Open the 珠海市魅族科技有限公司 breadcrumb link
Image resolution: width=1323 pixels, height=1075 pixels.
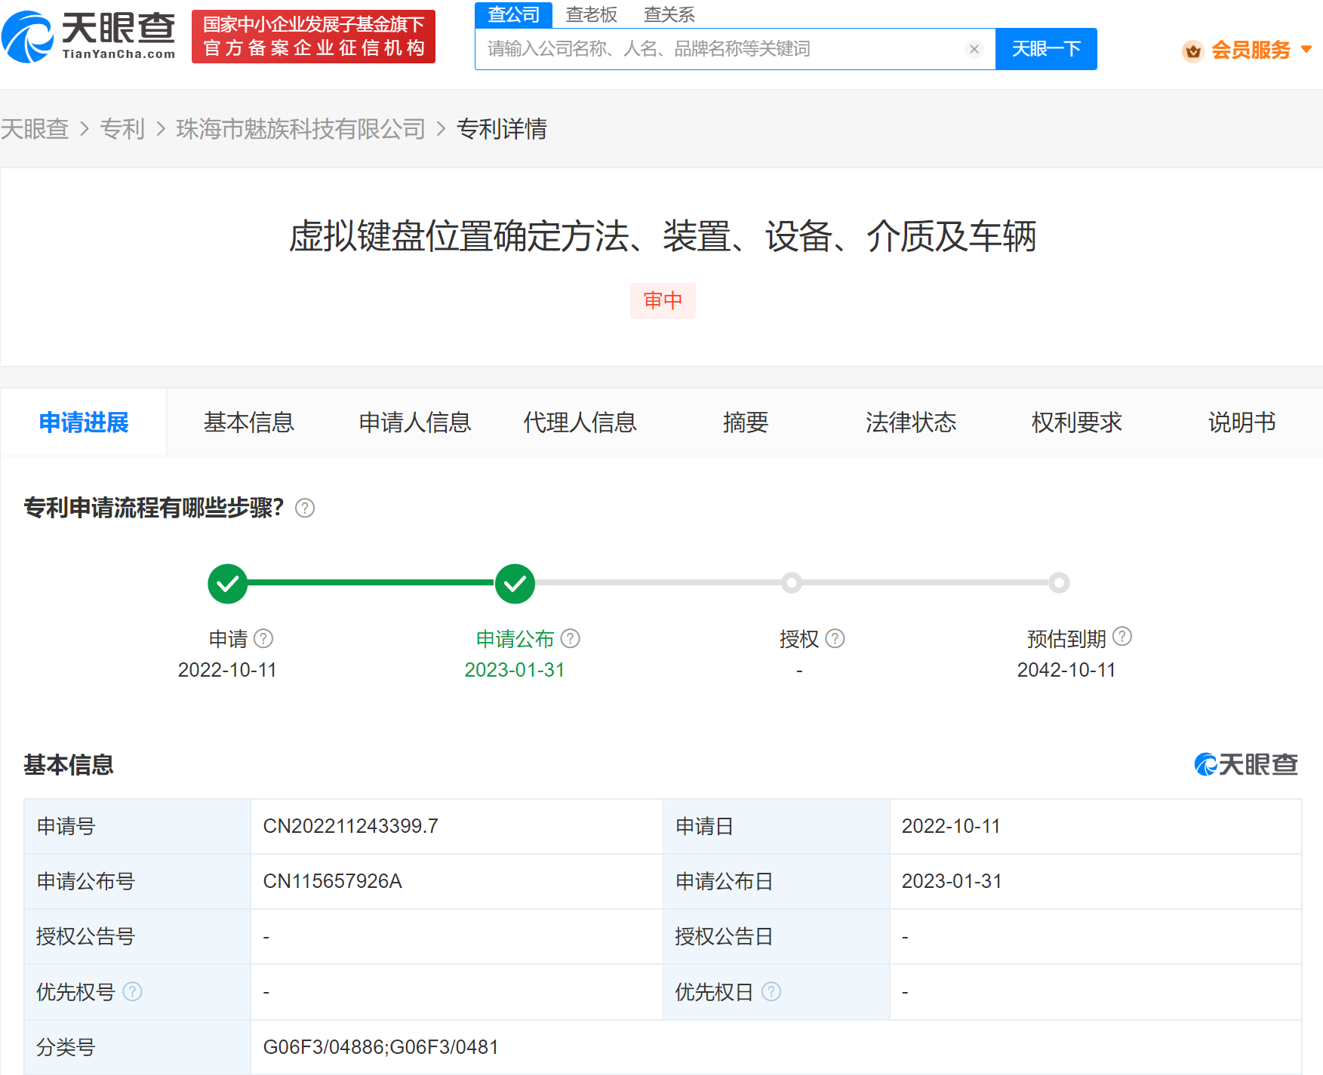[x=300, y=130]
